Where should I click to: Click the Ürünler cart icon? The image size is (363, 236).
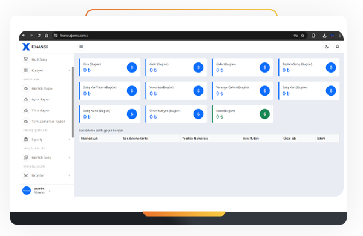pyautogui.click(x=26, y=175)
